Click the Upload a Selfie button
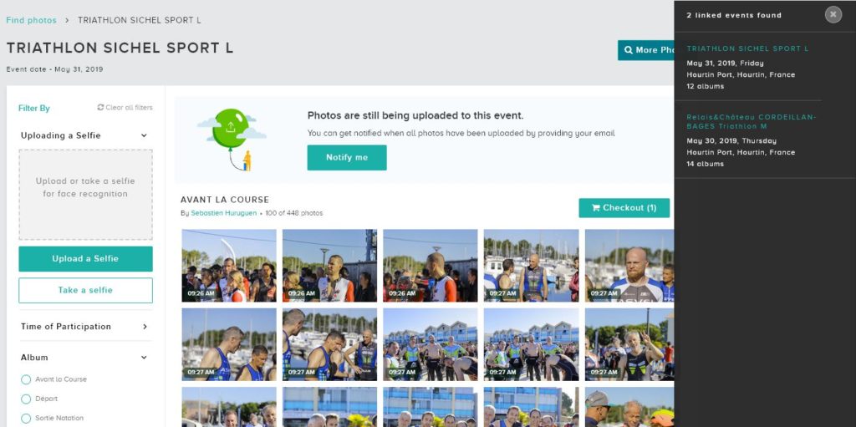856x427 pixels. (x=86, y=259)
